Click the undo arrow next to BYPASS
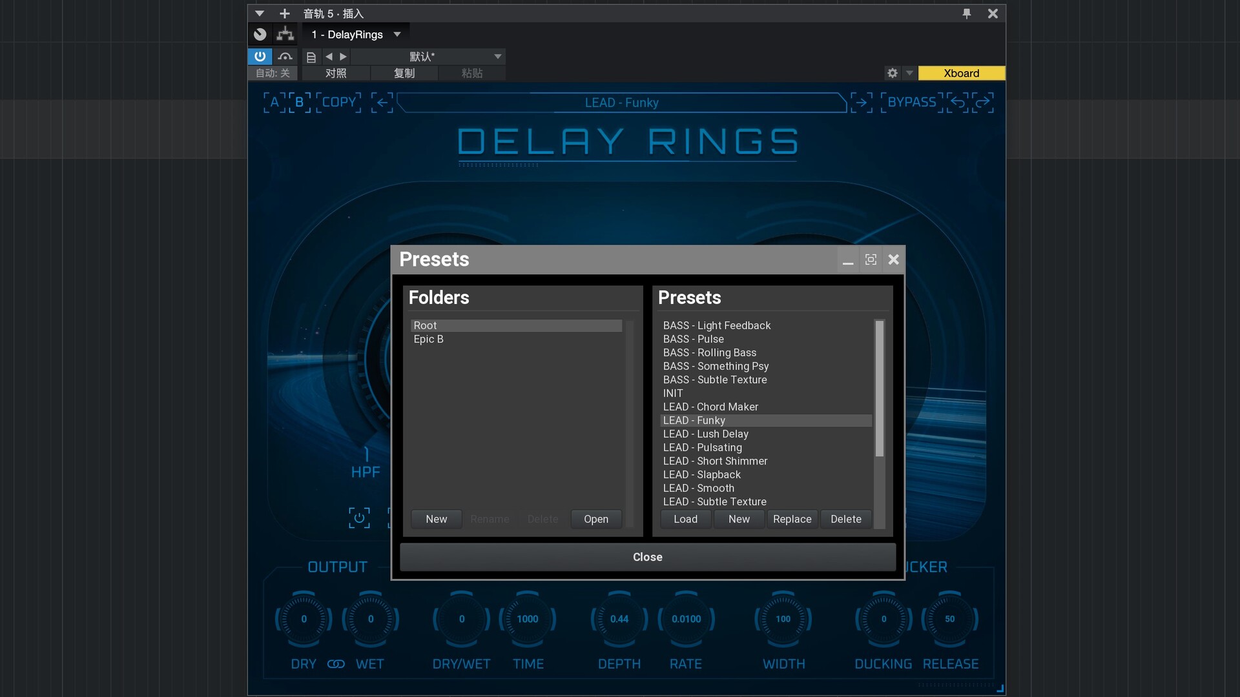Viewport: 1240px width, 697px height. [x=958, y=103]
